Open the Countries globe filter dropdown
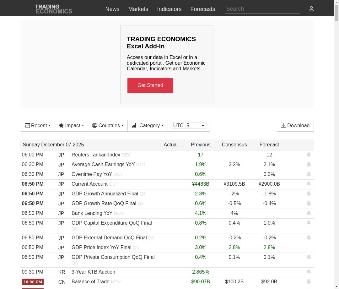 (108, 126)
